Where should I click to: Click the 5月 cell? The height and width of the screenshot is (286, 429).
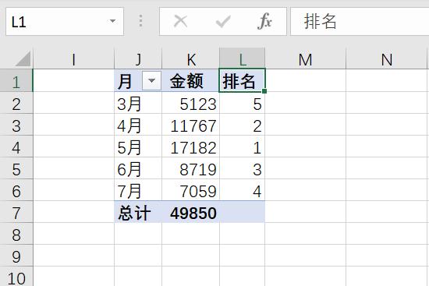click(138, 147)
